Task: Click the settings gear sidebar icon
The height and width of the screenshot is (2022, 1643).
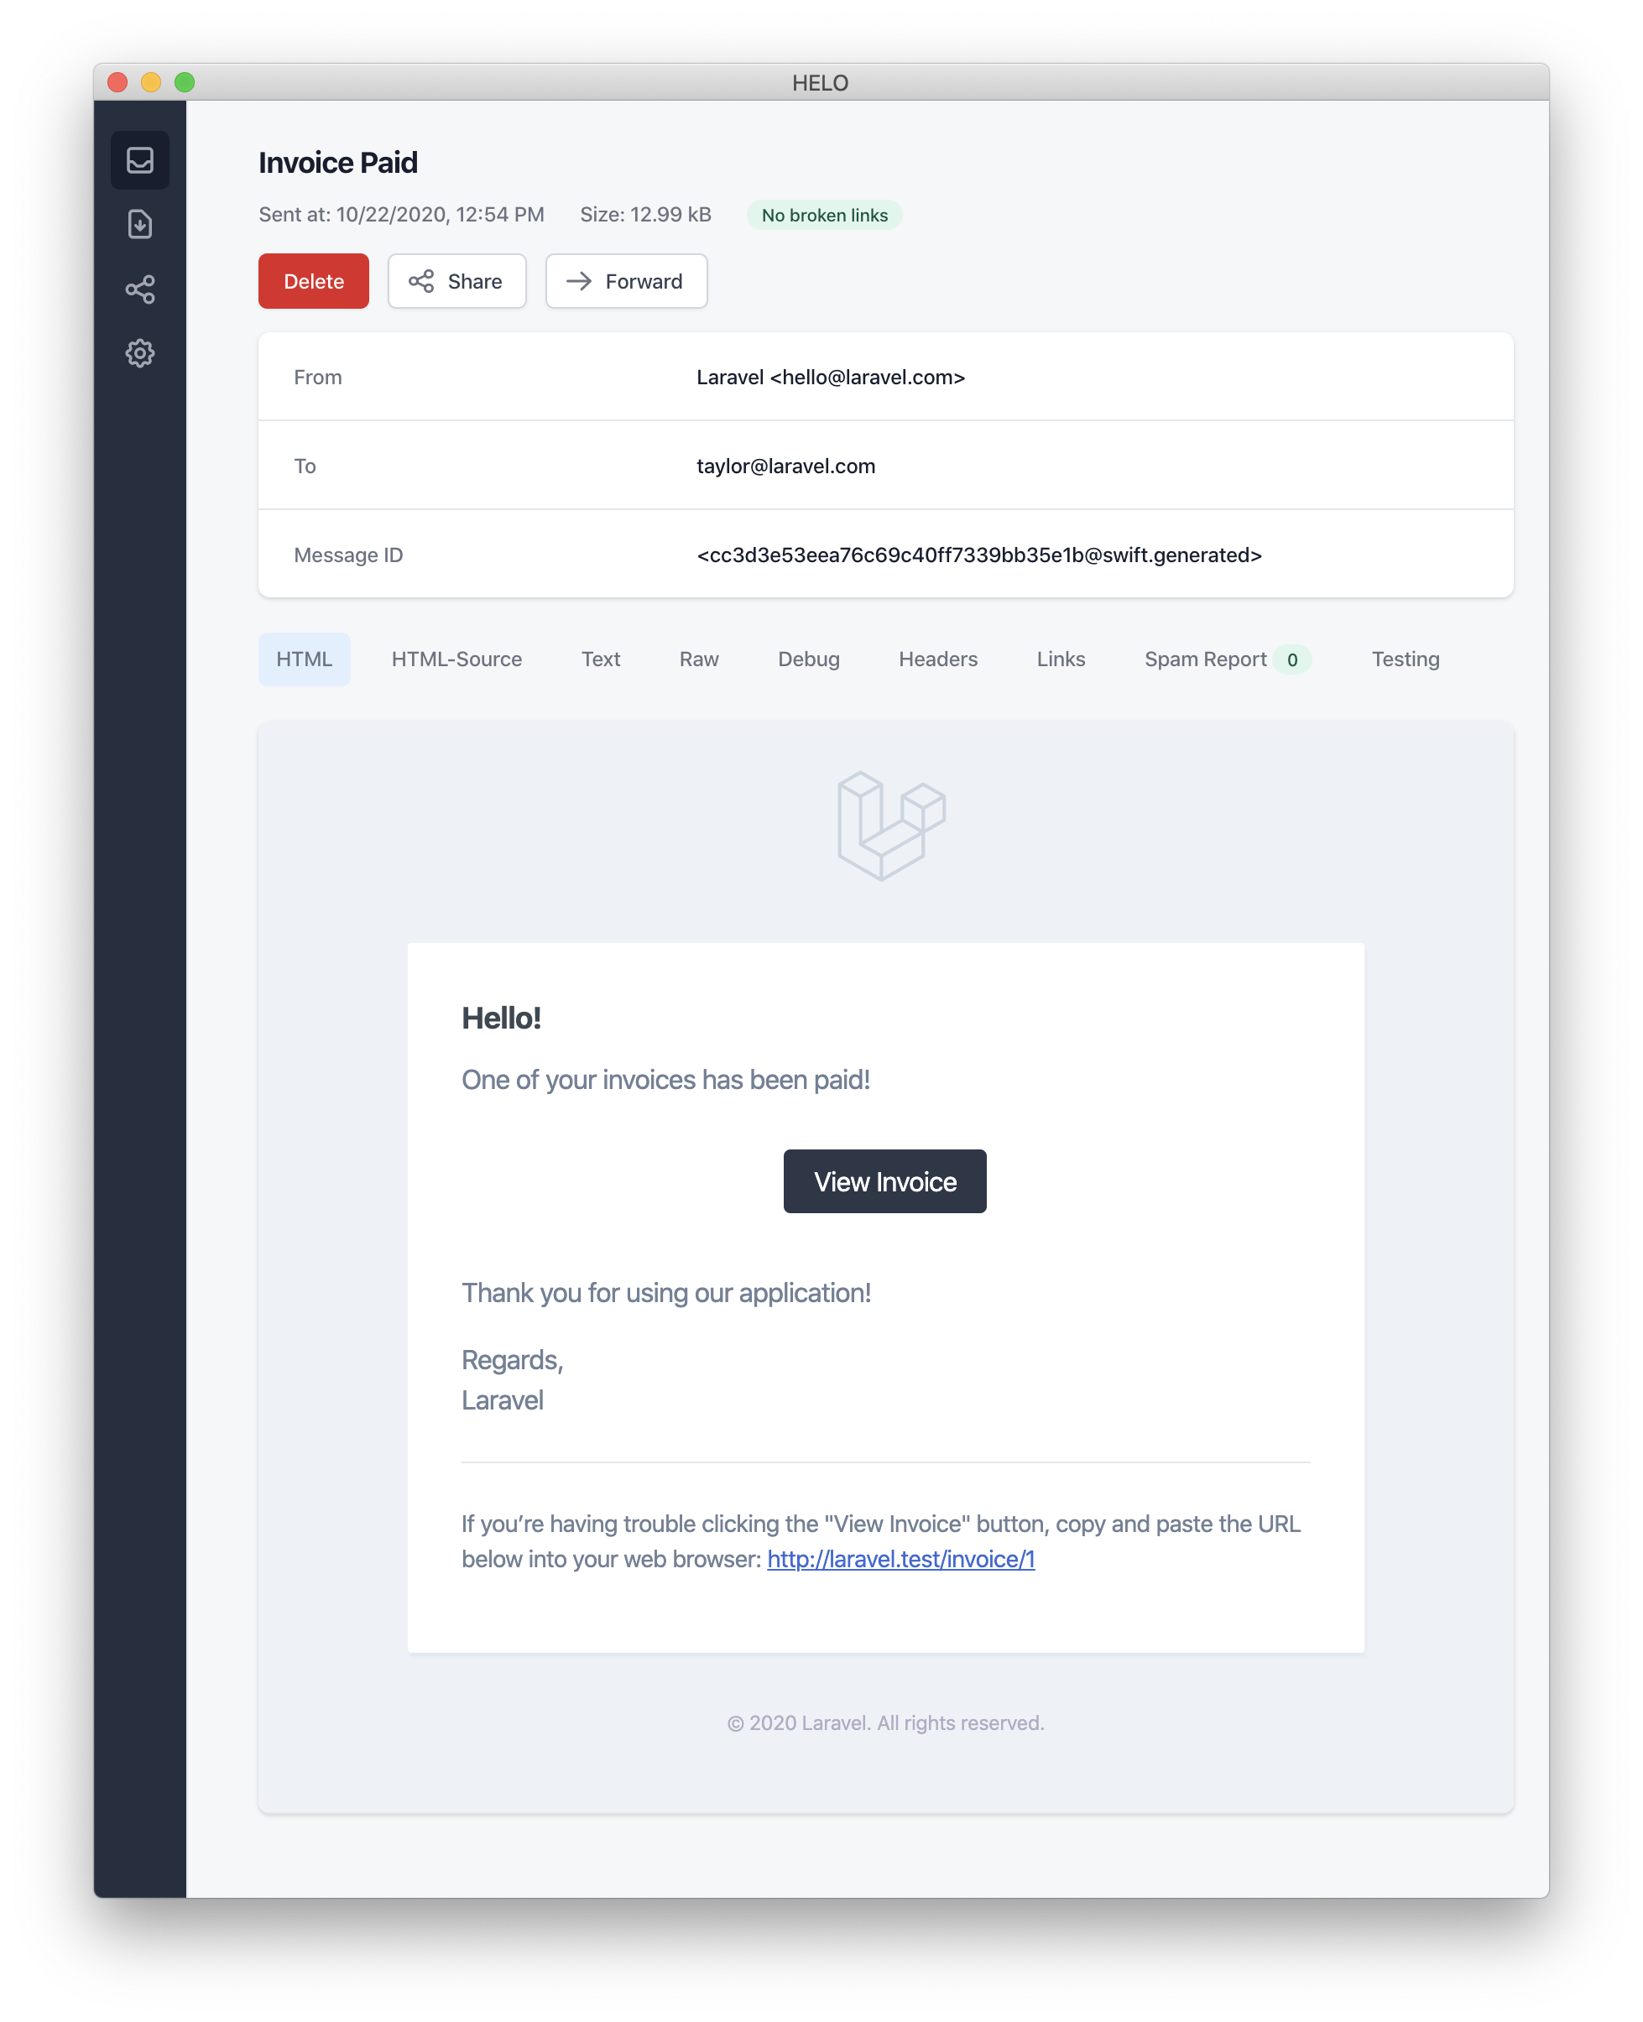Action: point(141,352)
